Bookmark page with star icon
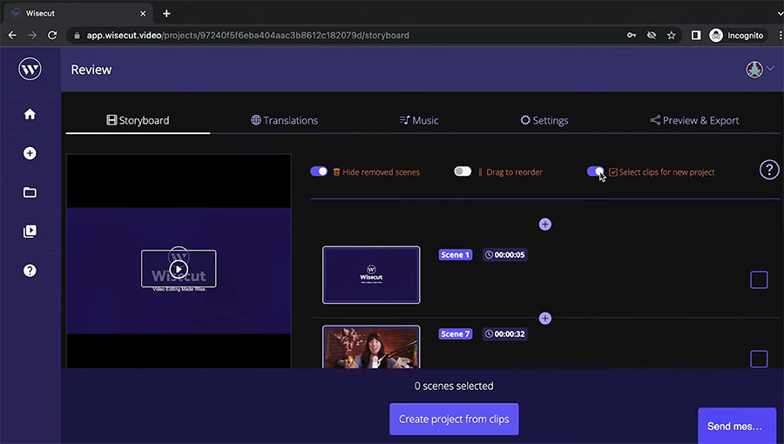The image size is (784, 444). click(671, 35)
